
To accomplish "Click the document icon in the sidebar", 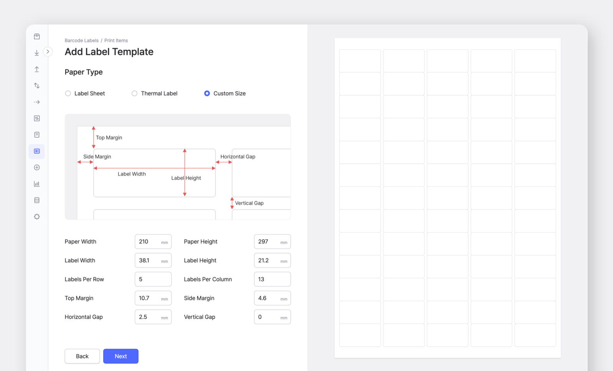I will [37, 134].
